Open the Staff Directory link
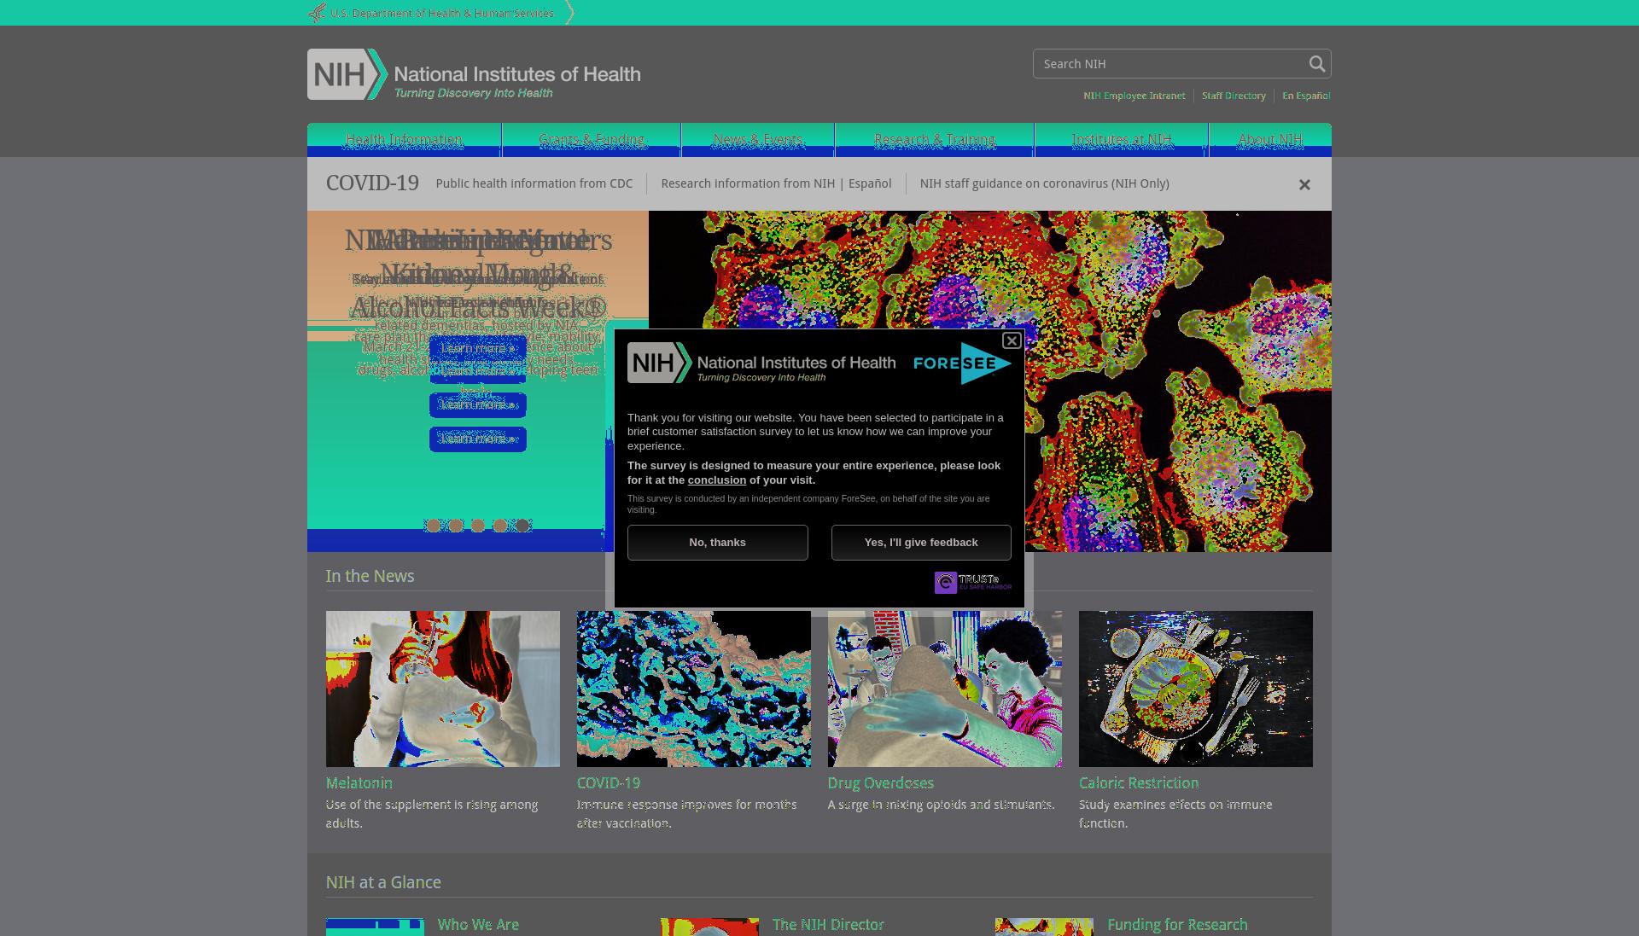 1234,96
